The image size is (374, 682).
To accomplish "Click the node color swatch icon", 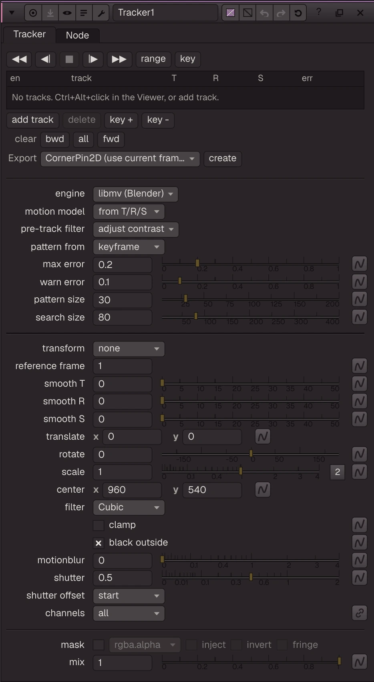I will (231, 13).
